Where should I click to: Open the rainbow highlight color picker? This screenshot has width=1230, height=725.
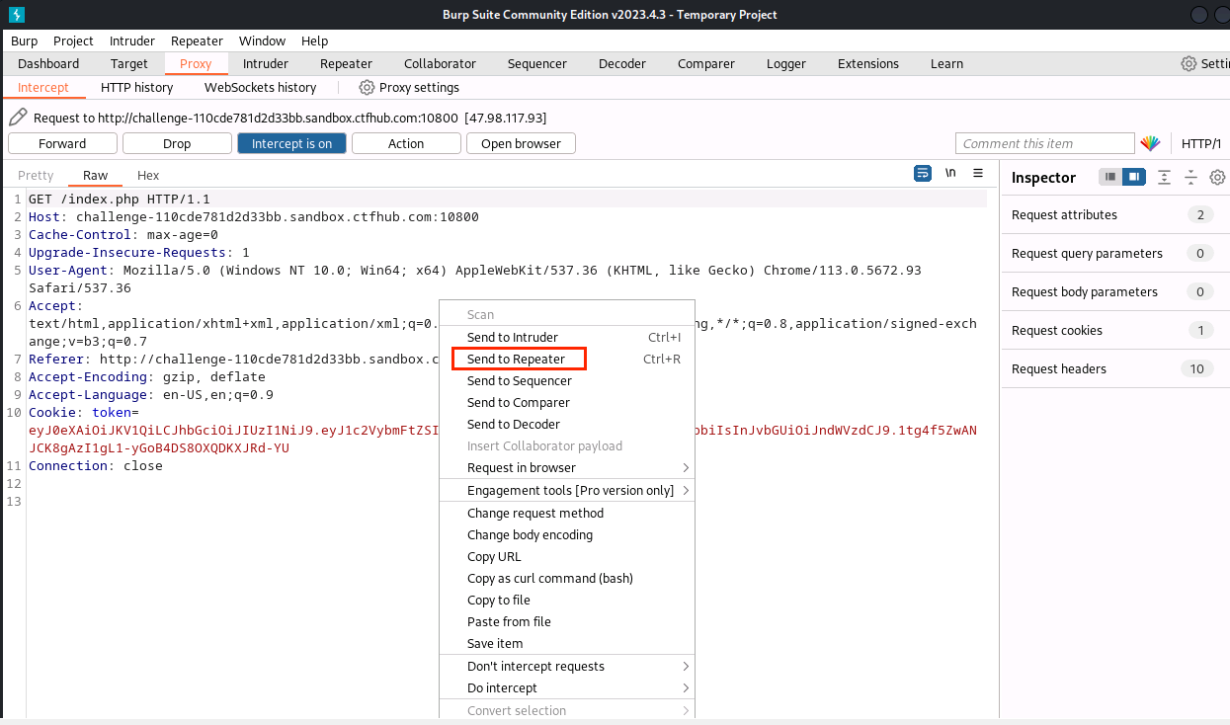coord(1150,143)
